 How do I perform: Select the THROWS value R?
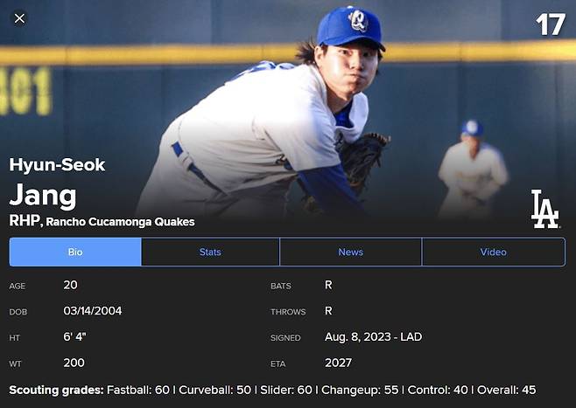click(x=328, y=311)
